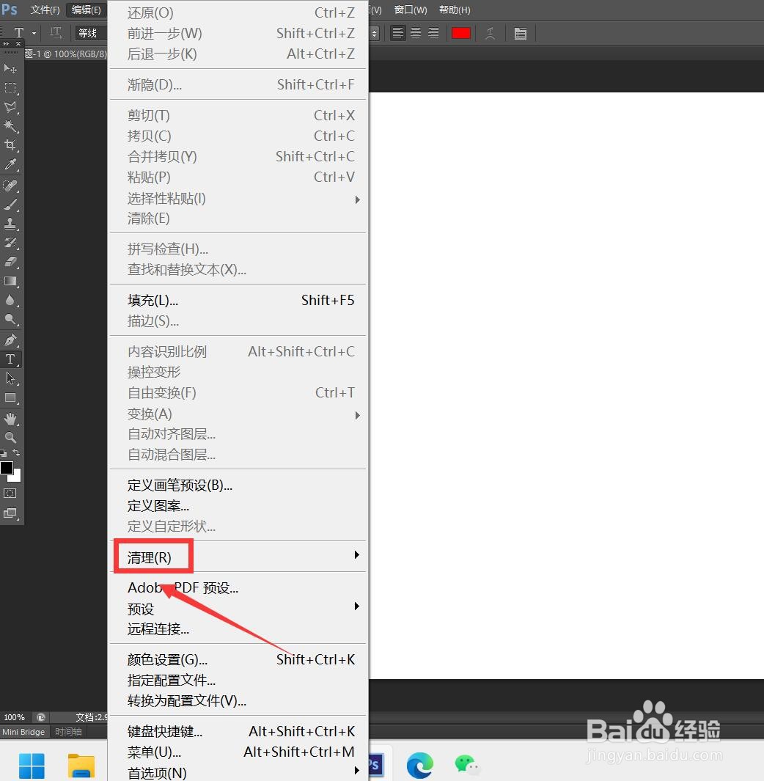Viewport: 764px width, 781px height.
Task: Choose the Brush tool
Action: click(10, 205)
